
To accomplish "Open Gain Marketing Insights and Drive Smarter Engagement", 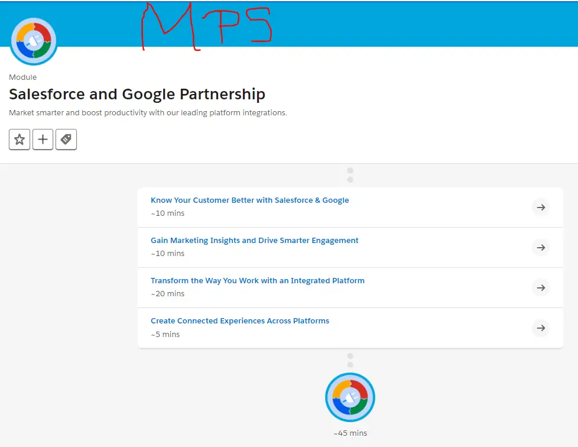I will [254, 240].
